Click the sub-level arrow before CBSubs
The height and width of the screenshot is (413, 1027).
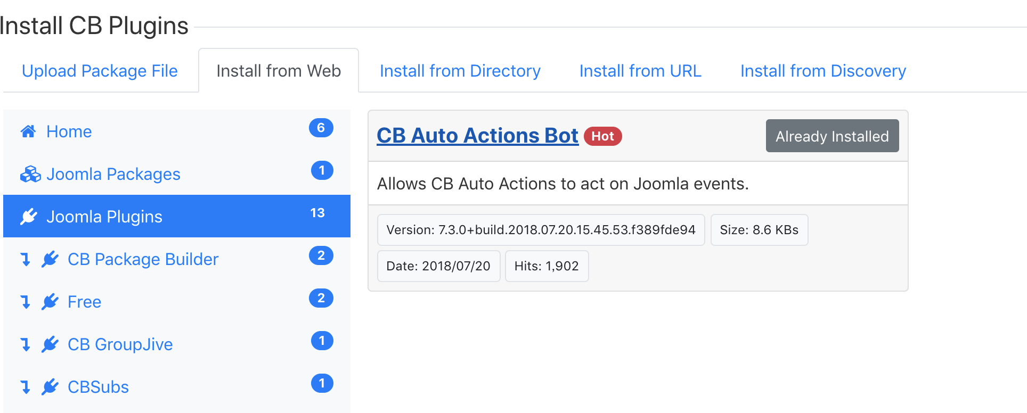pyautogui.click(x=25, y=387)
